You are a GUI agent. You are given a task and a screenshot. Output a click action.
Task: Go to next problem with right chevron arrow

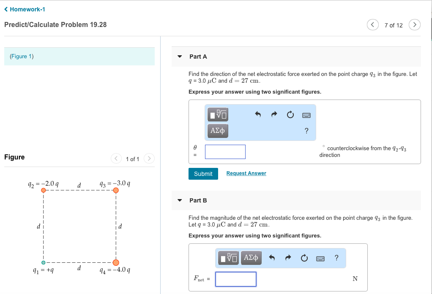coord(414,25)
